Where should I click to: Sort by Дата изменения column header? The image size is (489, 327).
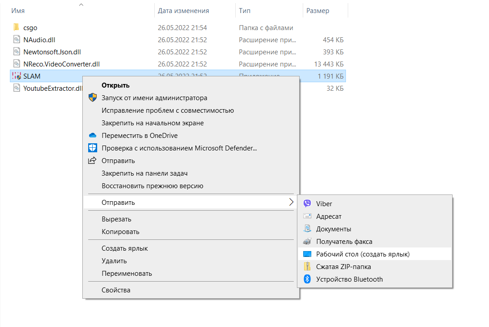click(x=183, y=11)
